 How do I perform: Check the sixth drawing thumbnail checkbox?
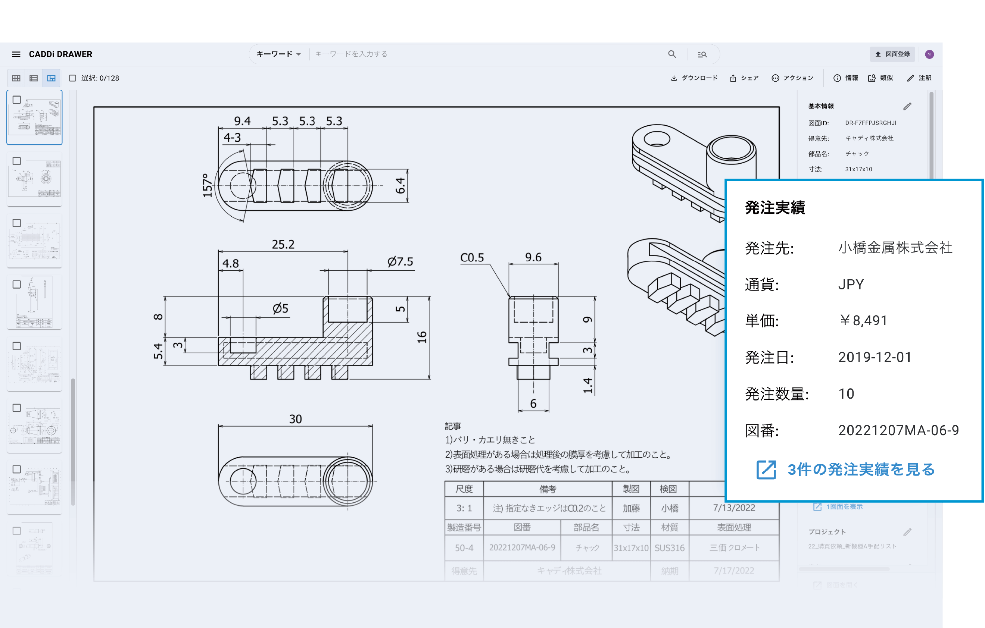pyautogui.click(x=16, y=408)
